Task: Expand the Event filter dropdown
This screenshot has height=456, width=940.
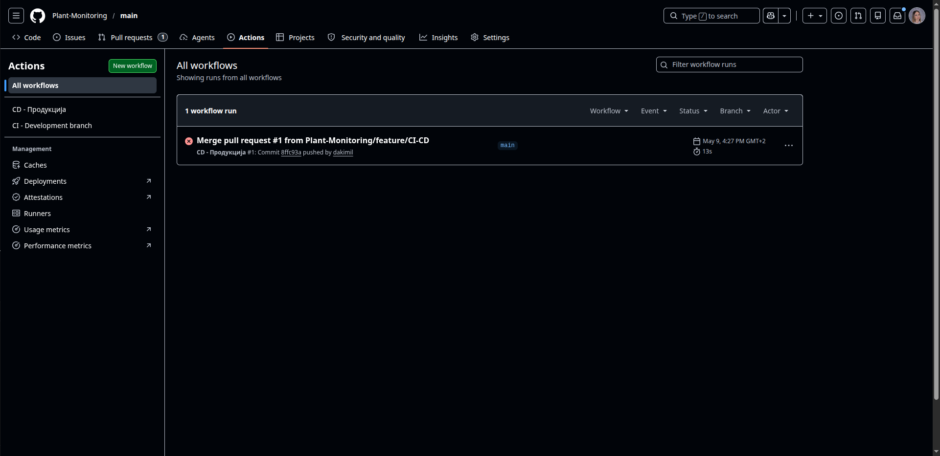Action: tap(654, 111)
